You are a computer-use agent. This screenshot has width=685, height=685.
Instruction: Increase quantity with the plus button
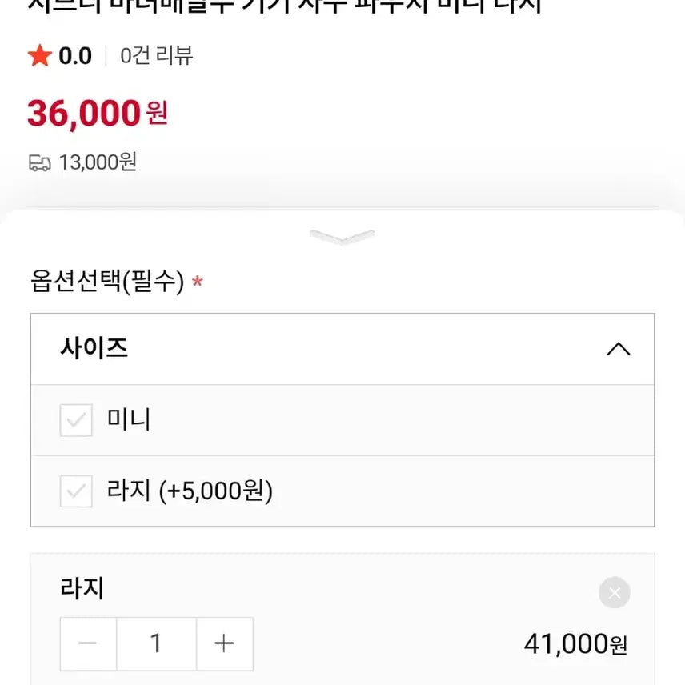[x=224, y=643]
